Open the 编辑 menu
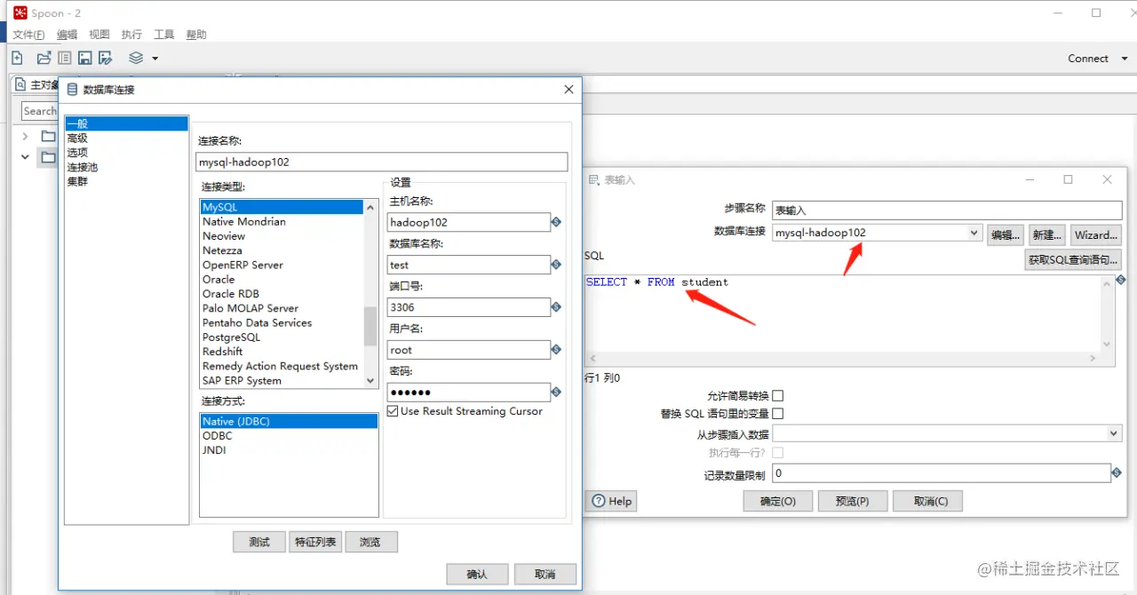This screenshot has width=1137, height=595. (x=68, y=35)
